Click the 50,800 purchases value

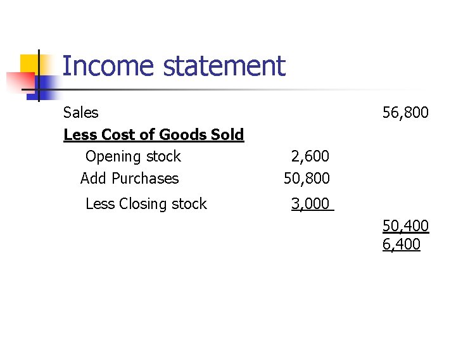(x=307, y=179)
